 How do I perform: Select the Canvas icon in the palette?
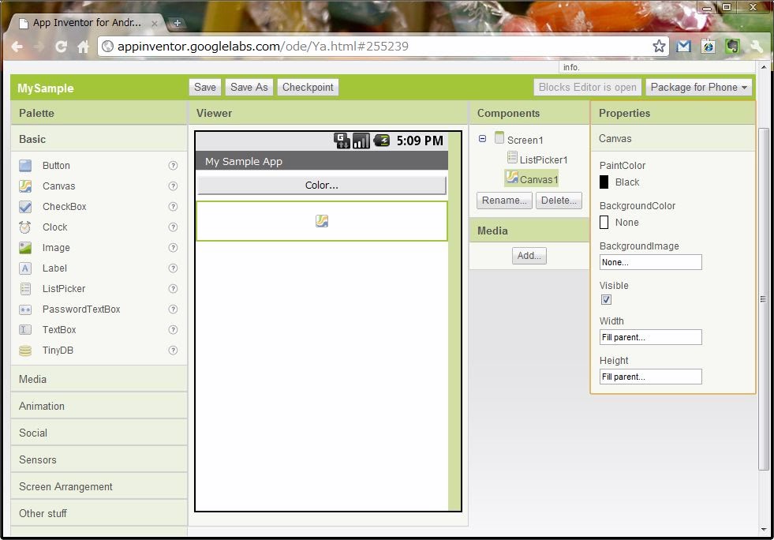click(26, 186)
